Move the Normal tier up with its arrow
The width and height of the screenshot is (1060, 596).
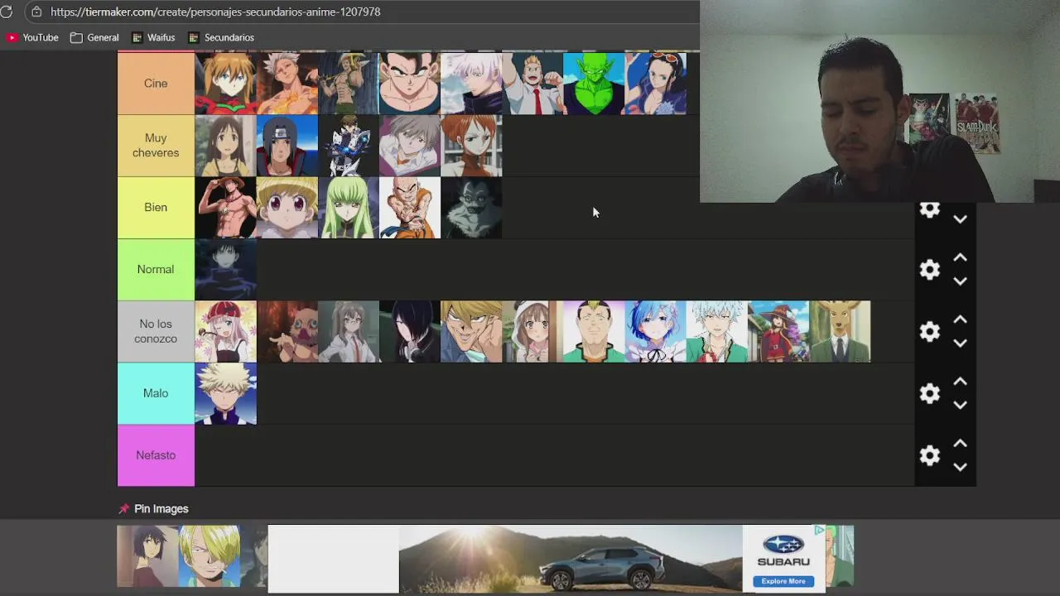pos(960,258)
